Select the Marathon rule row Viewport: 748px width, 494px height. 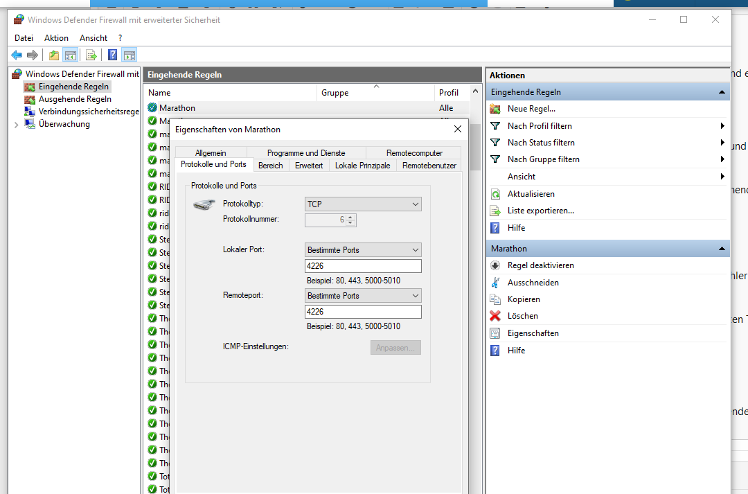pos(308,108)
